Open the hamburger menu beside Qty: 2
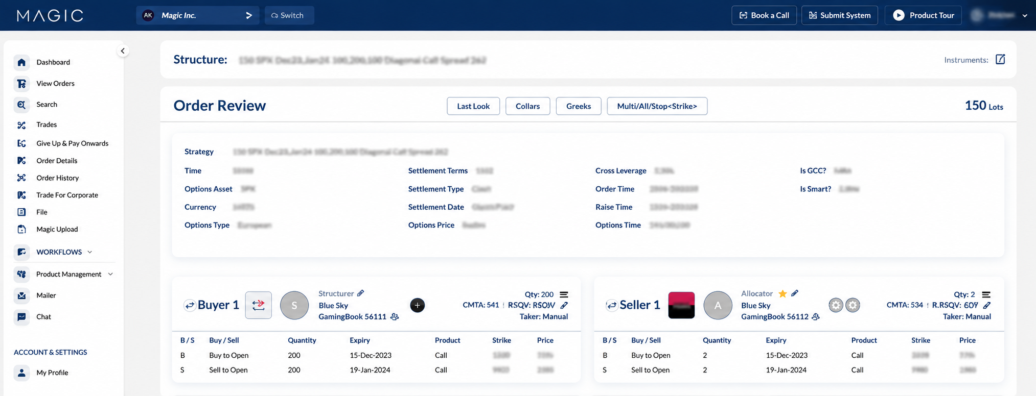Screen dimensions: 1036x396 986,294
